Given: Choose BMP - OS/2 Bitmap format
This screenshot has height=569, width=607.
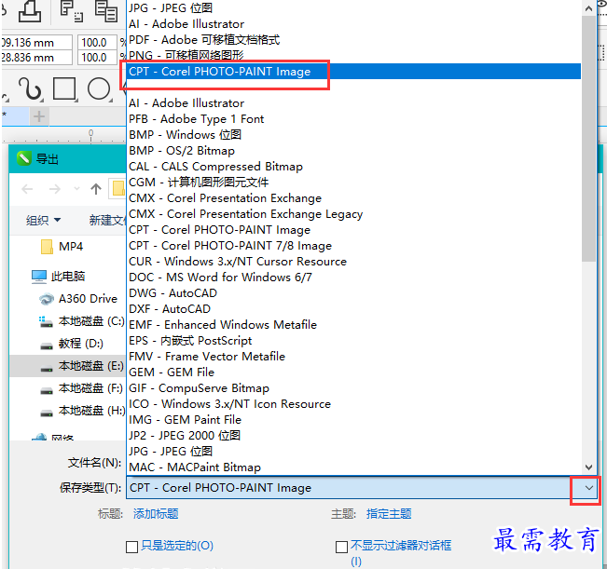Looking at the screenshot, I should 353,151.
